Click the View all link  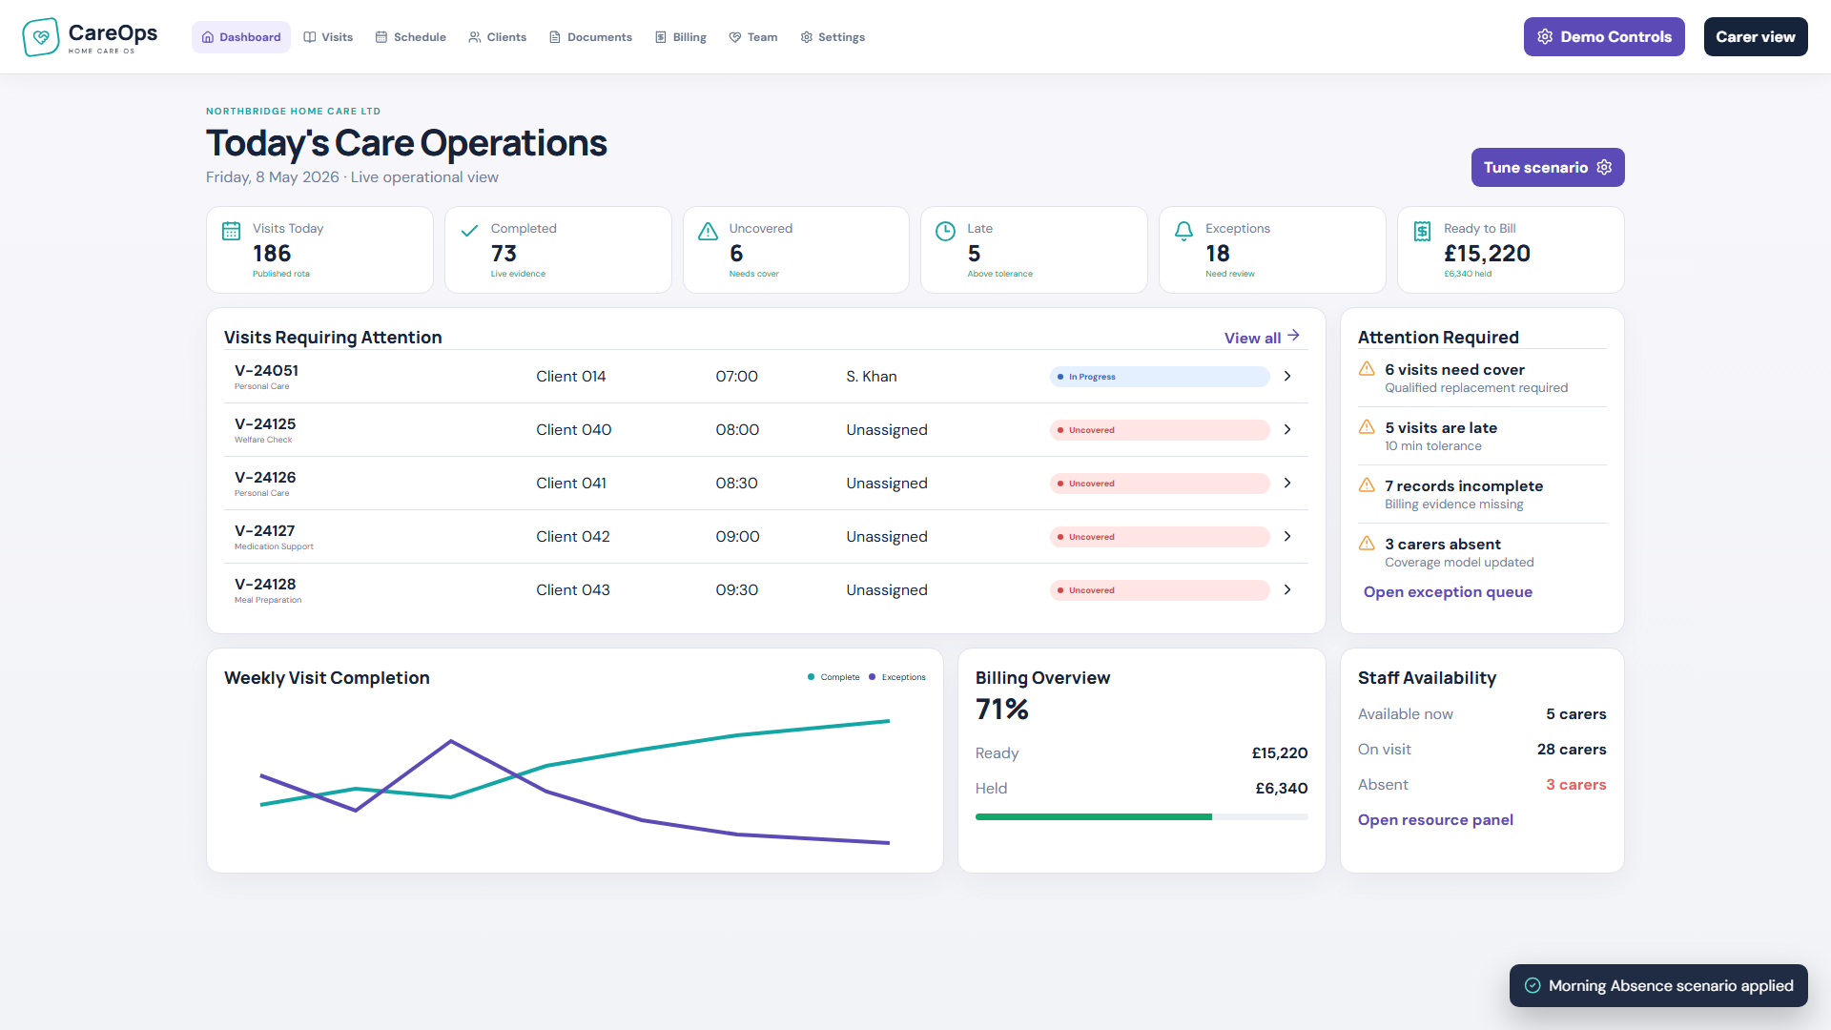click(1262, 337)
